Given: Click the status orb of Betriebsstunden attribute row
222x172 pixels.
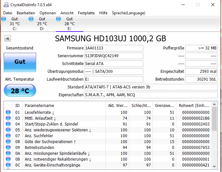Looking at the screenshot, I should (x=8, y=147).
